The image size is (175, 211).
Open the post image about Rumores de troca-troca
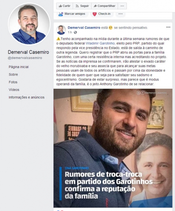tap(113, 148)
